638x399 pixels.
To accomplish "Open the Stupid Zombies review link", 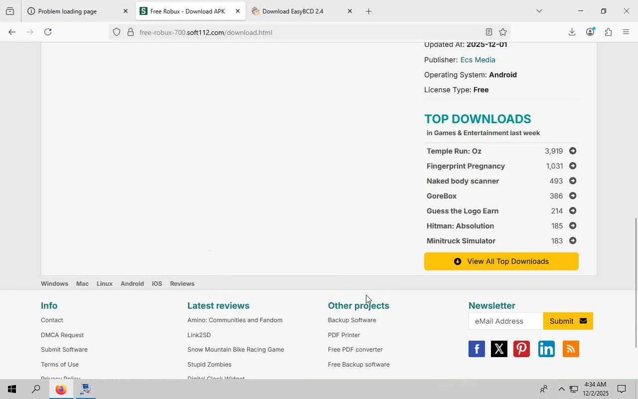I will [x=209, y=365].
